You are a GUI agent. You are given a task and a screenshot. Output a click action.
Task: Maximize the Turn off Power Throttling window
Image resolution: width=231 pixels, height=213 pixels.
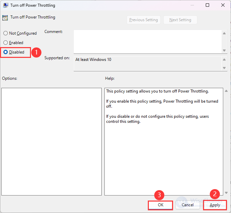point(207,5)
